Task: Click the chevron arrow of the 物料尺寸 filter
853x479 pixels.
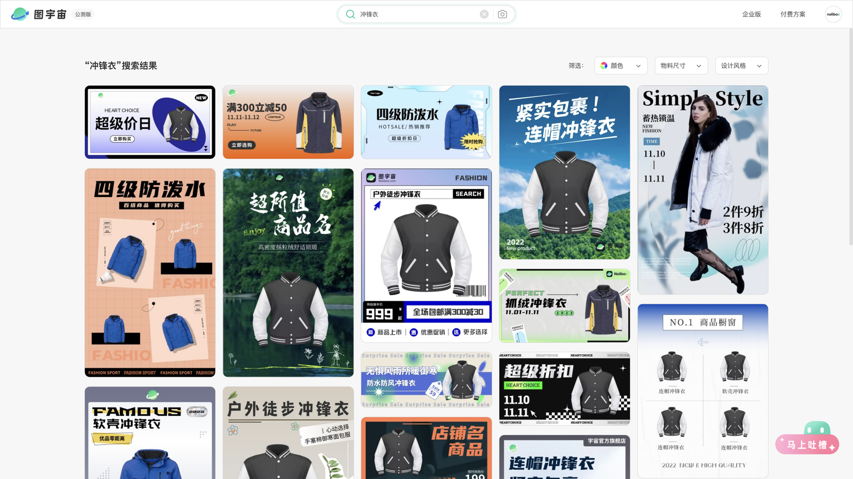Action: (x=698, y=66)
